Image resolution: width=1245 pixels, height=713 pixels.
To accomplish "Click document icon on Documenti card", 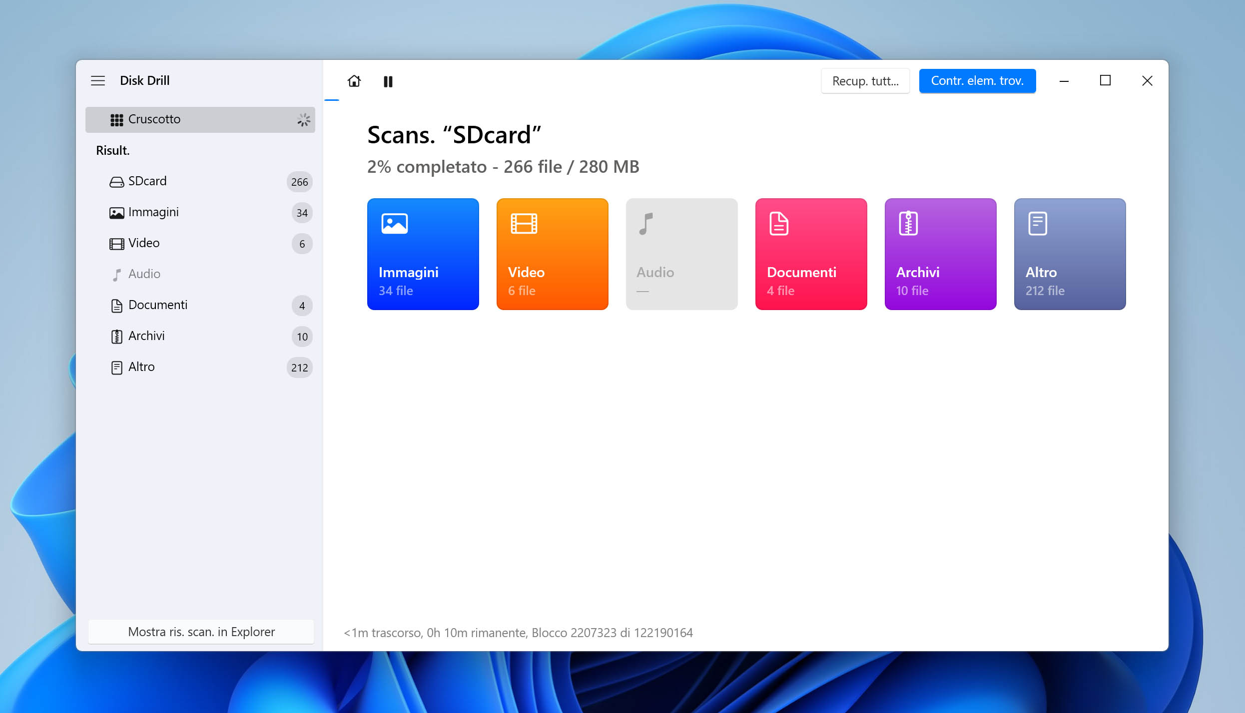I will point(779,223).
